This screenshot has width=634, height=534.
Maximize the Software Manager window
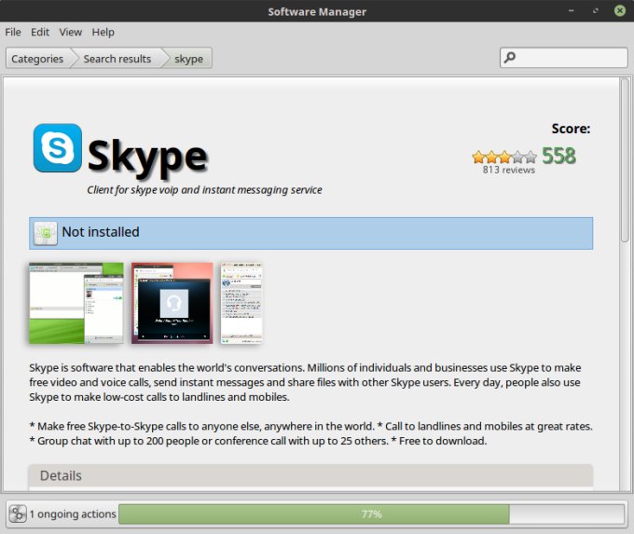pos(595,11)
